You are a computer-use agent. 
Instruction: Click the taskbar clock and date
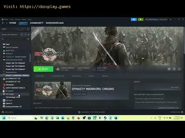(x=177, y=118)
